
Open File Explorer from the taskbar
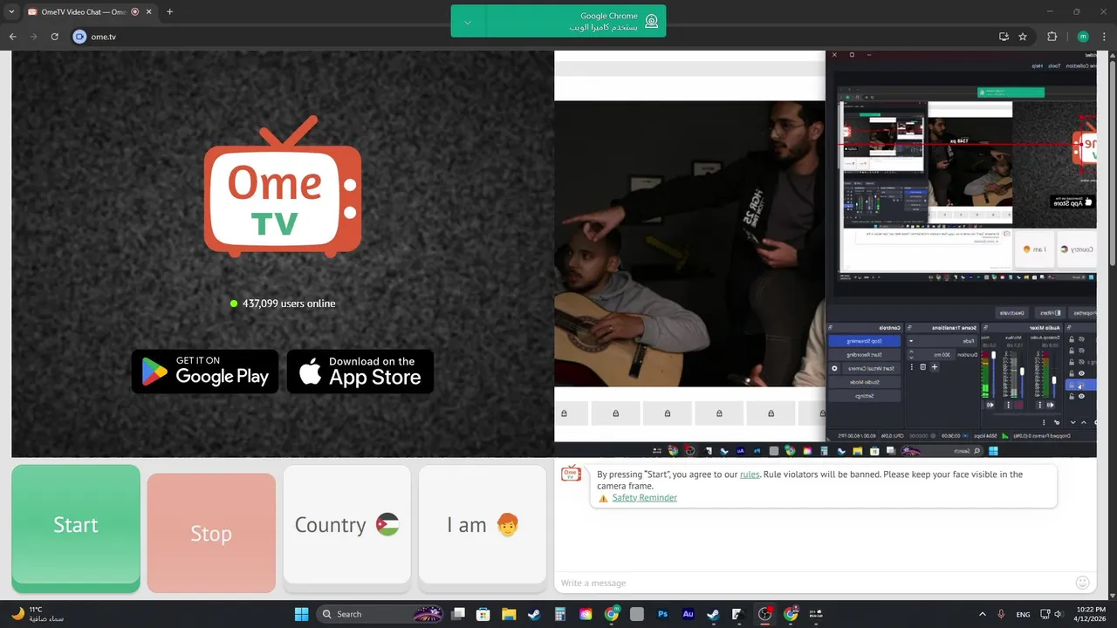508,614
